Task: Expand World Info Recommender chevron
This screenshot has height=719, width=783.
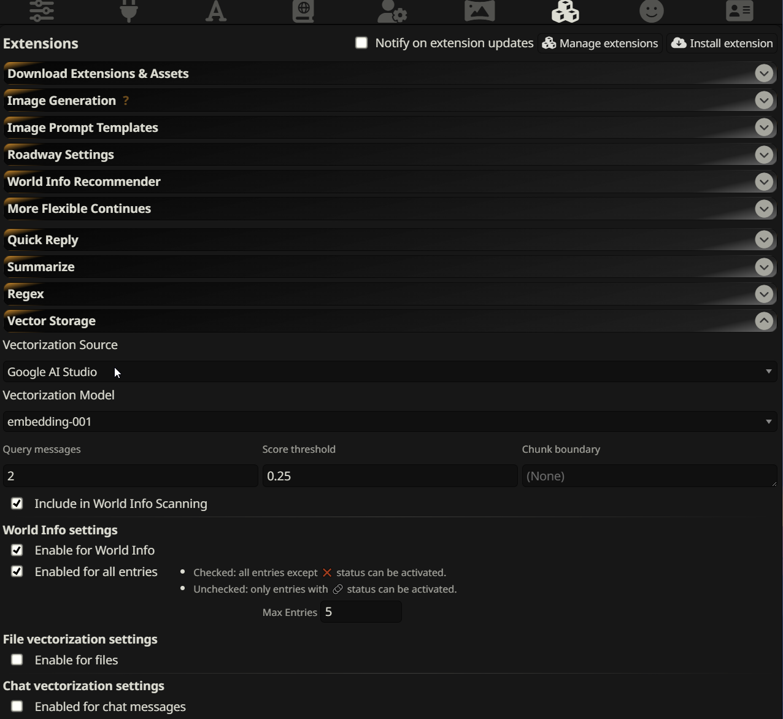Action: pos(764,182)
